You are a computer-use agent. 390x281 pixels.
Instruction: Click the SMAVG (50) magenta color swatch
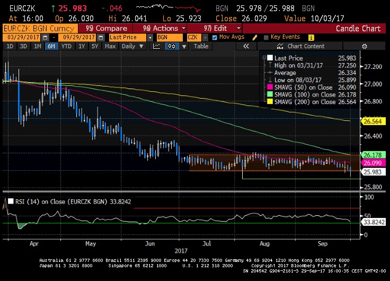click(x=270, y=87)
